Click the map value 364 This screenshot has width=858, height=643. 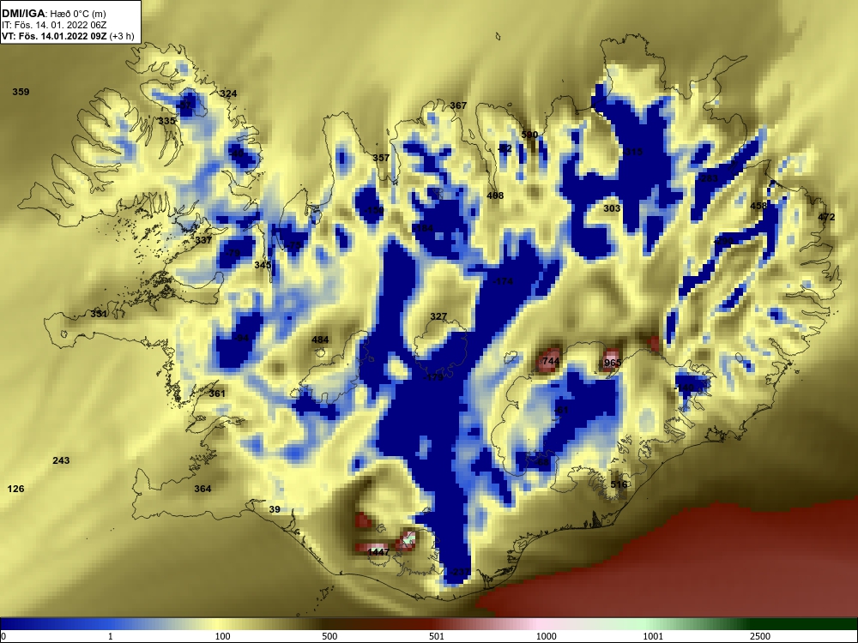tap(202, 489)
